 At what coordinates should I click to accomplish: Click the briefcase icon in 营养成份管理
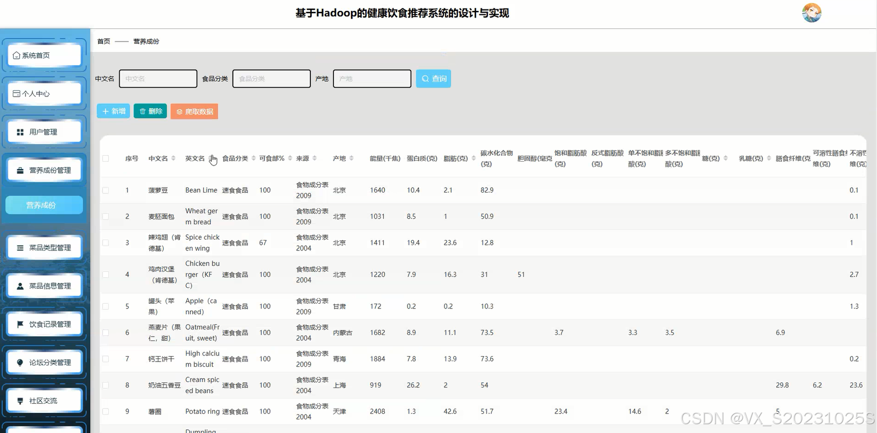[x=20, y=170]
